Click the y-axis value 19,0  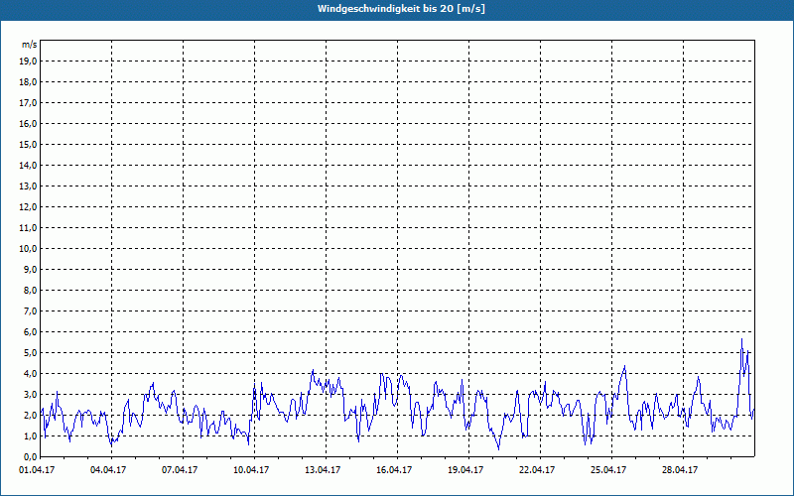tap(29, 62)
